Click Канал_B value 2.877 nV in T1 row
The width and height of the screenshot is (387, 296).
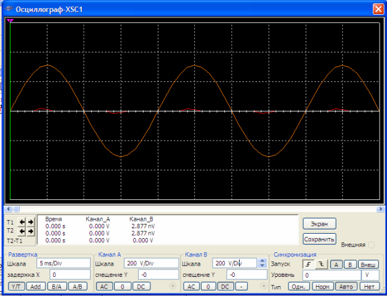coord(143,226)
